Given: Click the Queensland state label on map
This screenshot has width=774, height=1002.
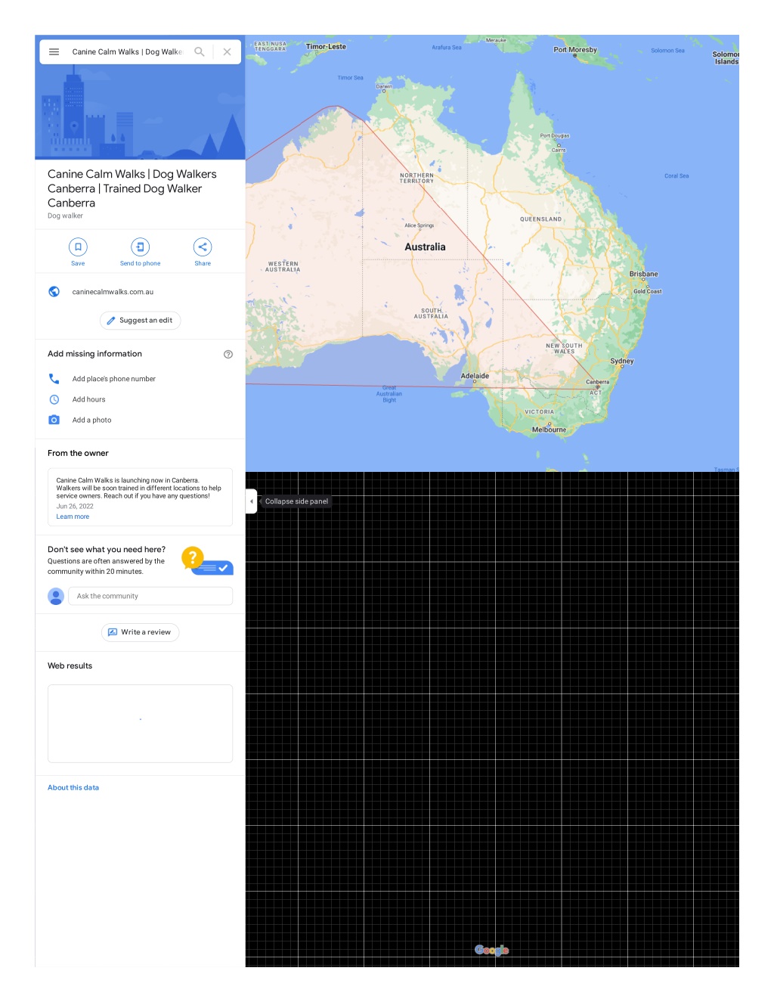Looking at the screenshot, I should 540,219.
